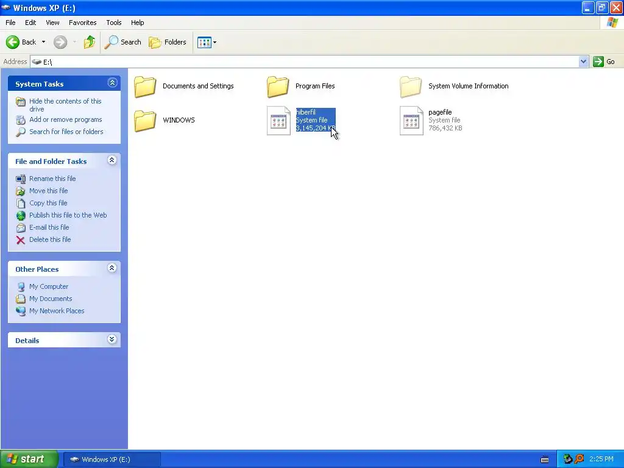Open the File menu
Screen dimensions: 624x468
[10, 23]
